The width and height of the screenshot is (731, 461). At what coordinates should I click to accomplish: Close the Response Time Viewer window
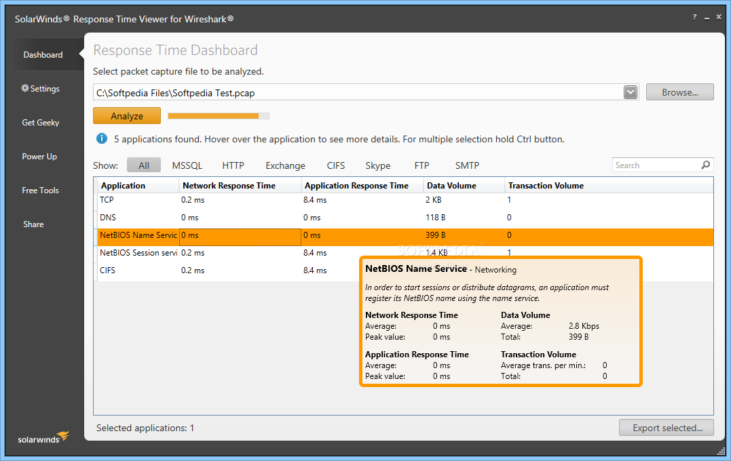click(719, 17)
